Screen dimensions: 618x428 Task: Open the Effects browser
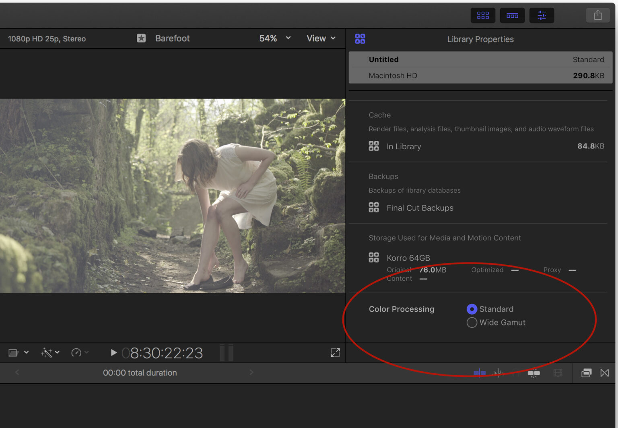pyautogui.click(x=586, y=373)
